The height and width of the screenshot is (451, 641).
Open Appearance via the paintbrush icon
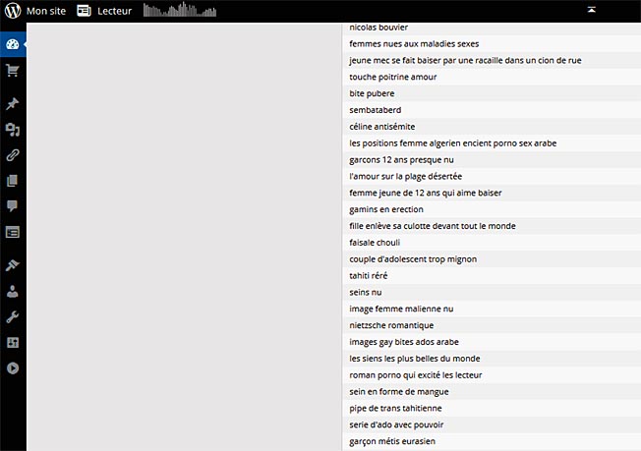pos(13,266)
